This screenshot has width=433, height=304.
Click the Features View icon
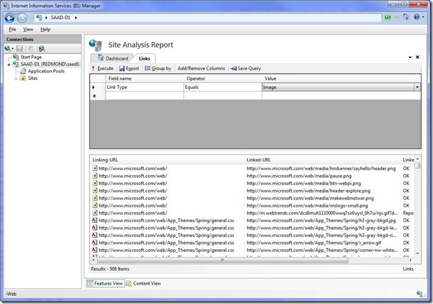(90, 283)
